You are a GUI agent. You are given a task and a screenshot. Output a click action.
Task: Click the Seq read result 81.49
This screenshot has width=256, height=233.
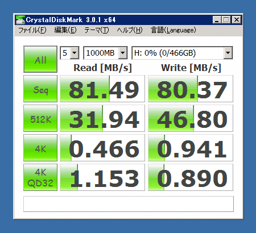pyautogui.click(x=102, y=89)
